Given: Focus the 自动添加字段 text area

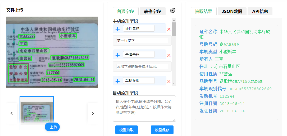Looking at the screenshot, I should [144, 109].
